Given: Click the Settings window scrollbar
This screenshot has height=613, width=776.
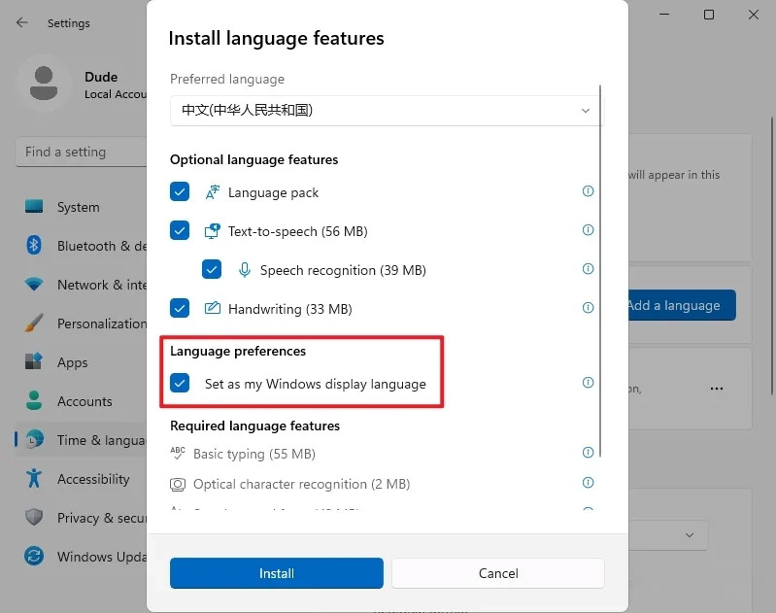Looking at the screenshot, I should point(772,256).
